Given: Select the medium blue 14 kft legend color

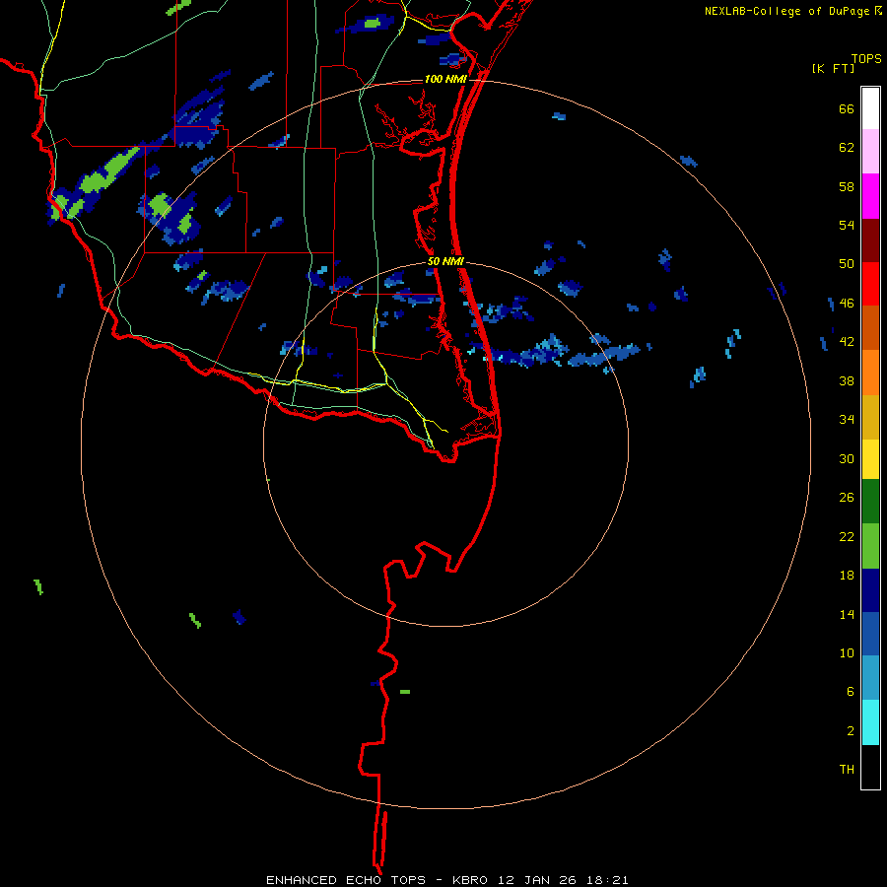Looking at the screenshot, I should pyautogui.click(x=870, y=634).
